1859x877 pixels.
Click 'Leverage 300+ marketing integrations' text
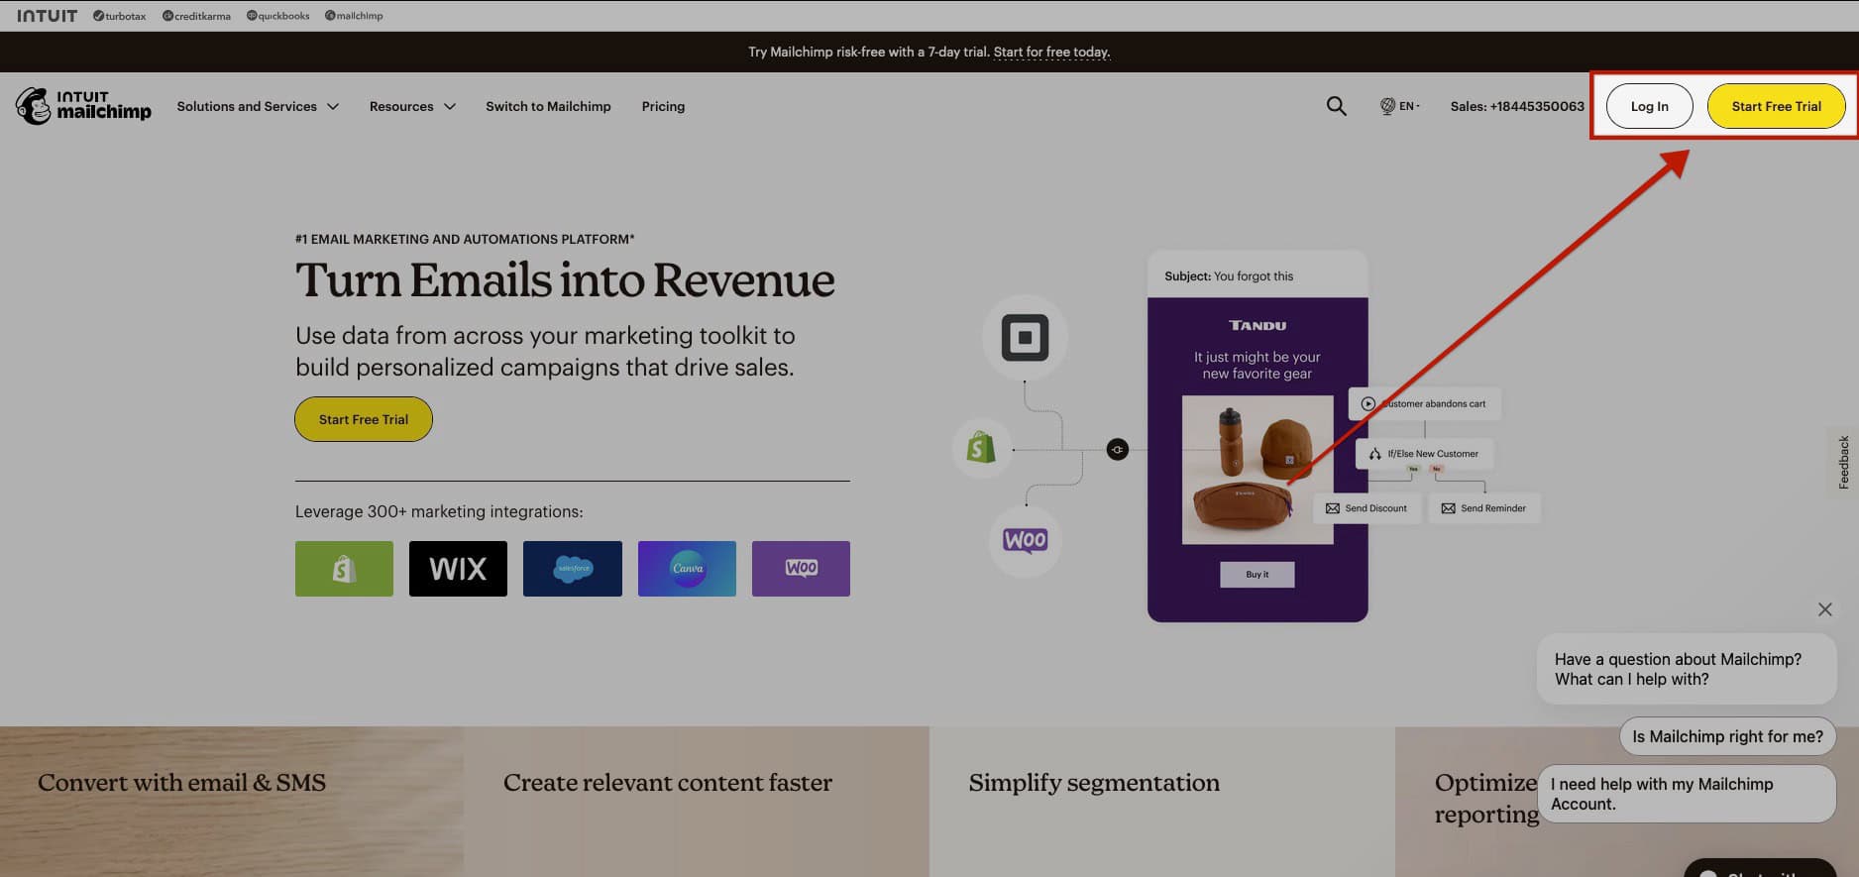tap(439, 511)
